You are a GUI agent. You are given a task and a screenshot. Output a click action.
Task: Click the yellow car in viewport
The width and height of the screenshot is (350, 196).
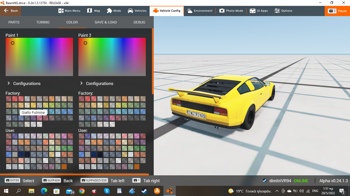click(222, 102)
